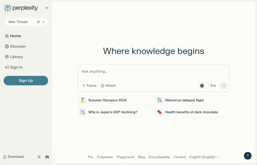Click the medal icon for Summer Olympics
The image size is (257, 165).
(83, 100)
